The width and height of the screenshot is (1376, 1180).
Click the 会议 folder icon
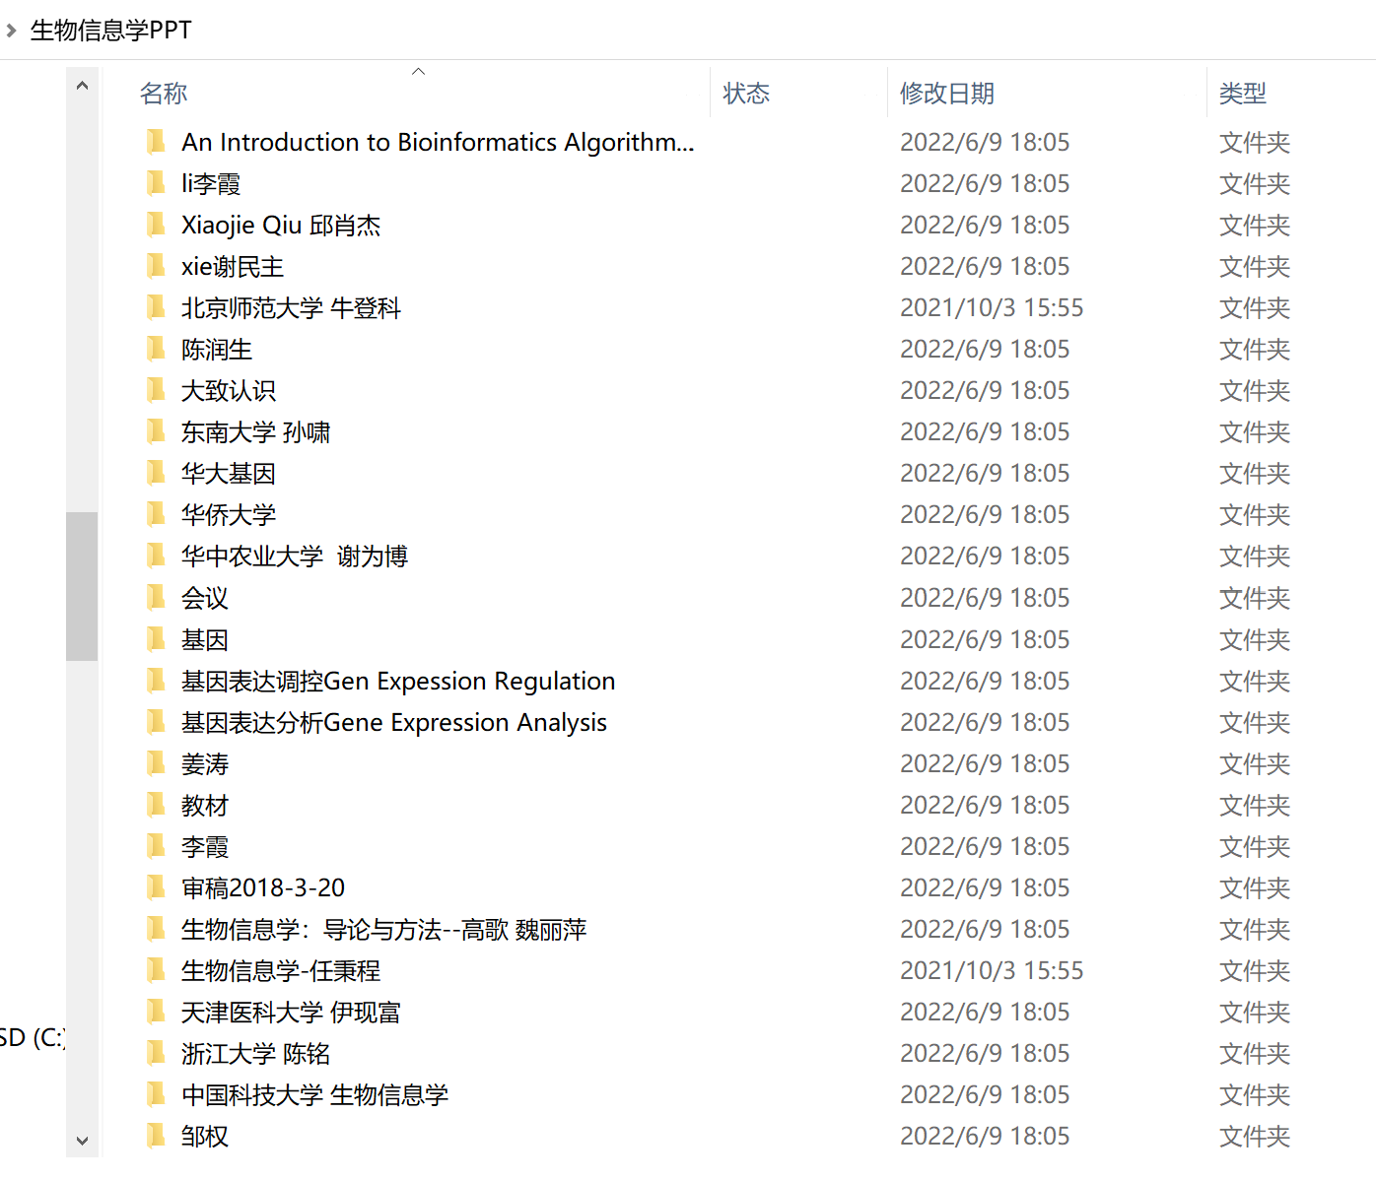click(156, 597)
